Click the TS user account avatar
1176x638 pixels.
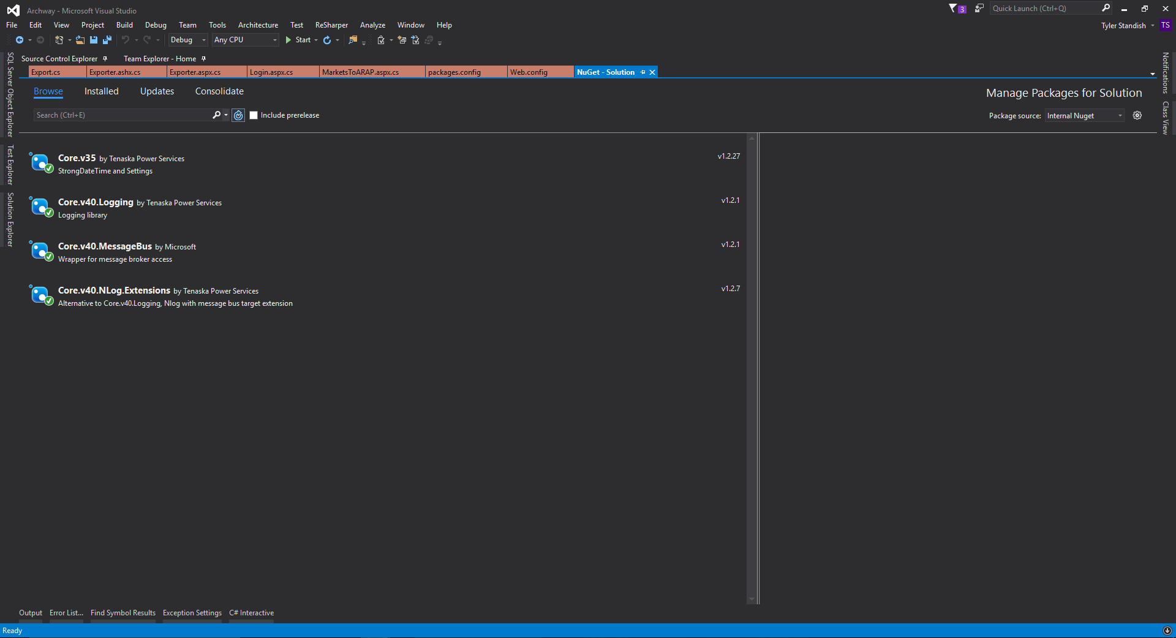(1166, 25)
